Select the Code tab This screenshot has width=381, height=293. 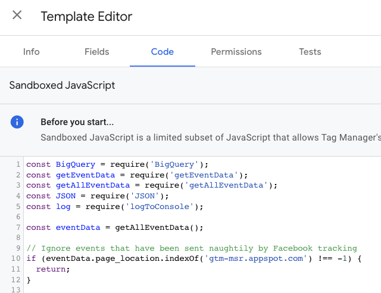click(x=163, y=52)
